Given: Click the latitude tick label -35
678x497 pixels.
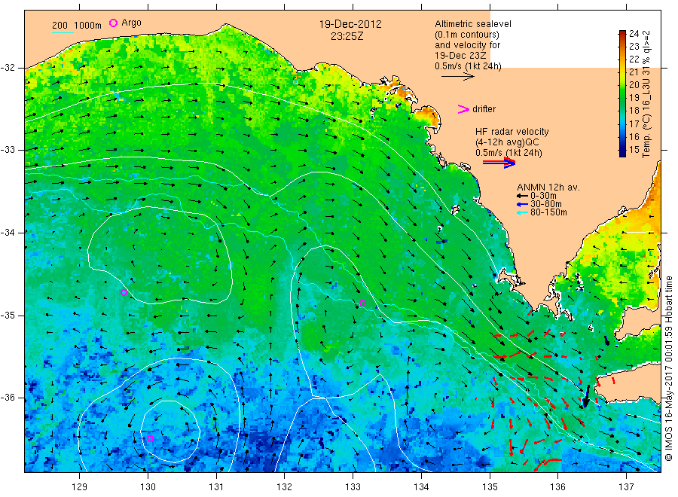Looking at the screenshot, I should (8, 315).
